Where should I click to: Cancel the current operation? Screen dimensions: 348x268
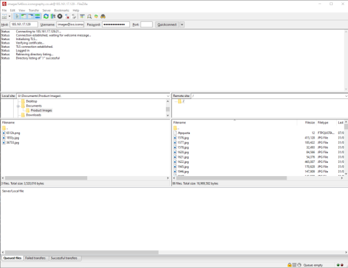60,16
